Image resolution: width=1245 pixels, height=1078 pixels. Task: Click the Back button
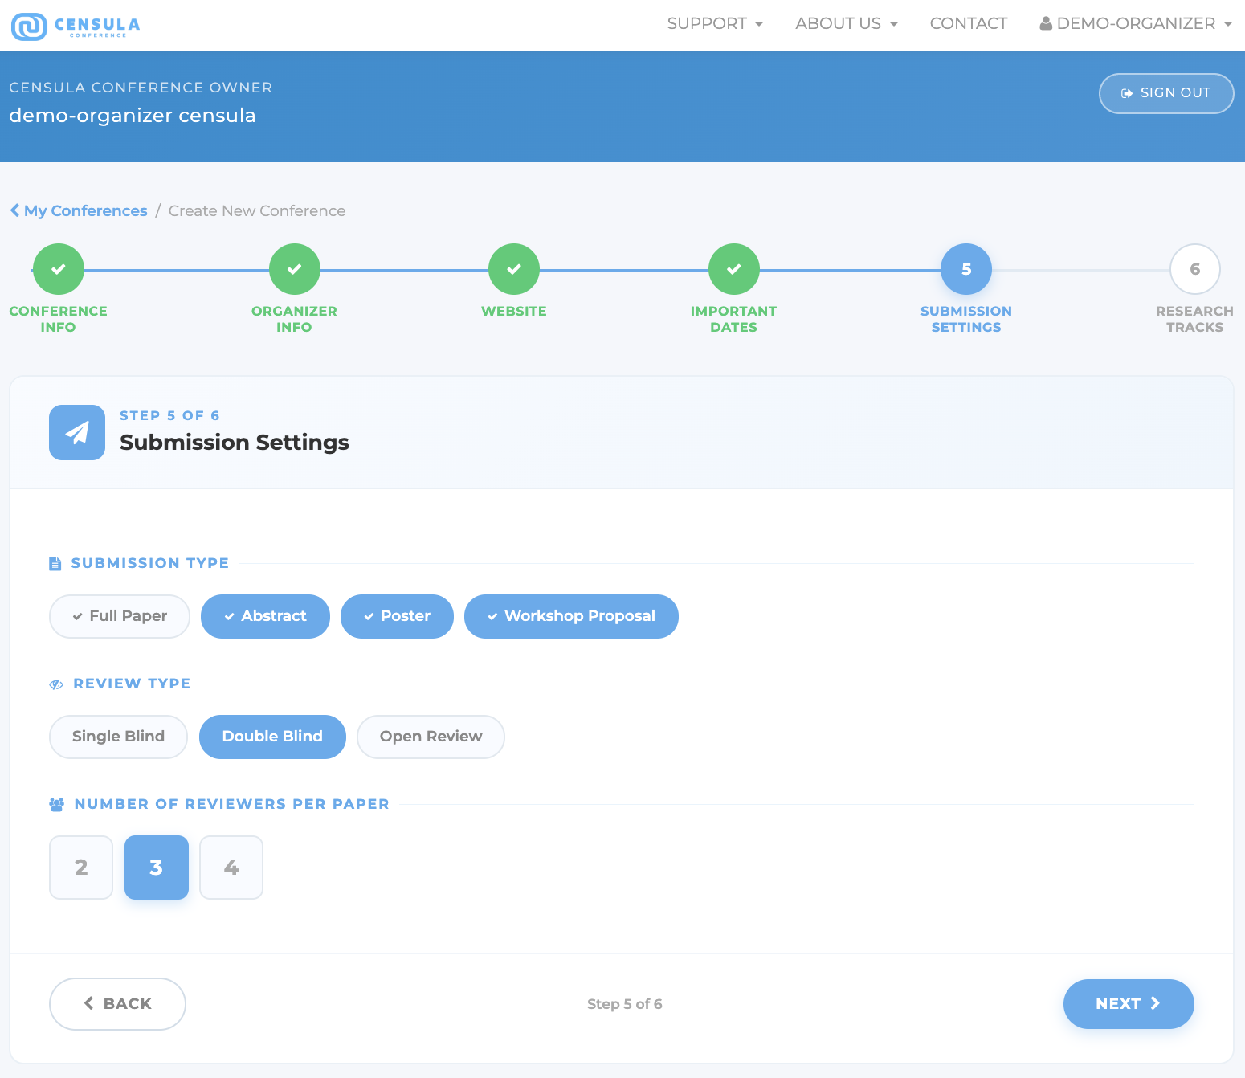[117, 1004]
